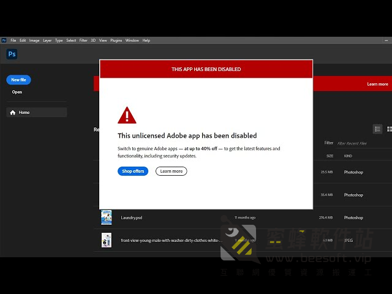Click the Open button in sidebar
Screen dimensions: 392x294
[x=17, y=92]
